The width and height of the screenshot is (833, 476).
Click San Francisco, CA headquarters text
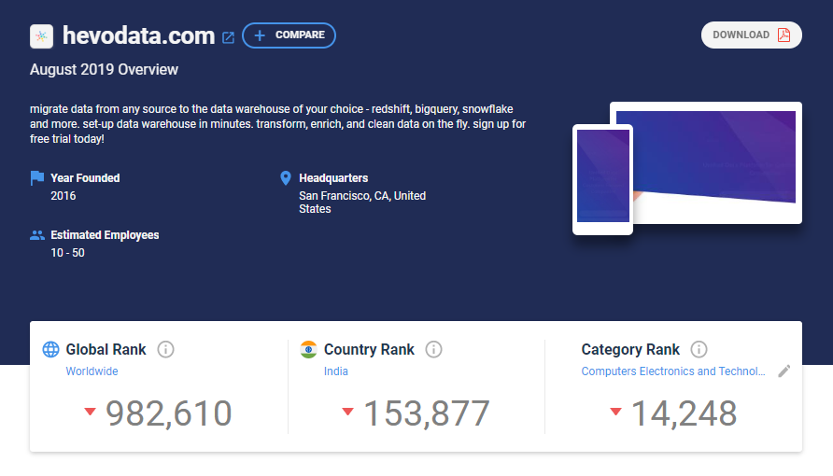[362, 203]
